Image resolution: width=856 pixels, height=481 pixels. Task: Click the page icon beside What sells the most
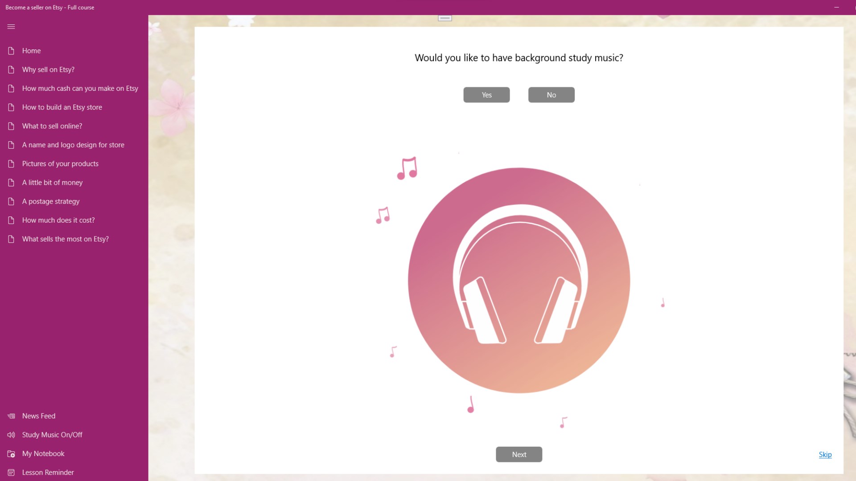pyautogui.click(x=11, y=239)
